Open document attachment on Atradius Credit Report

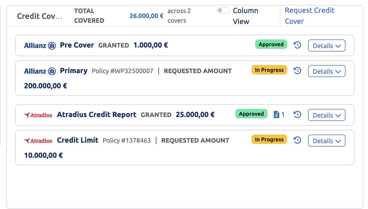point(279,114)
